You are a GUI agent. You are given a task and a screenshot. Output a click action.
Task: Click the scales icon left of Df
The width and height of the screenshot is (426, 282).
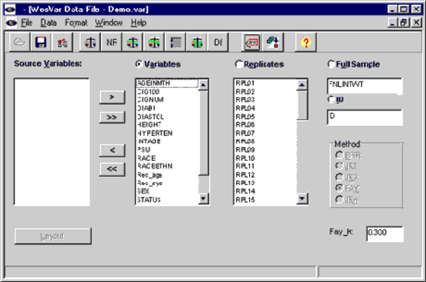[x=197, y=42]
